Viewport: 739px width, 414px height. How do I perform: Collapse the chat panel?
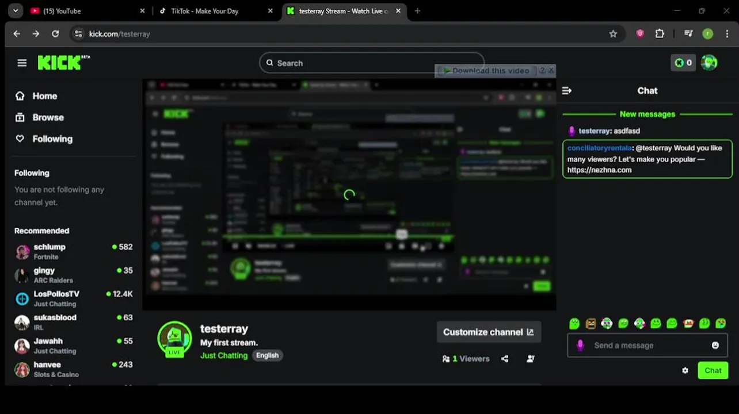(567, 91)
